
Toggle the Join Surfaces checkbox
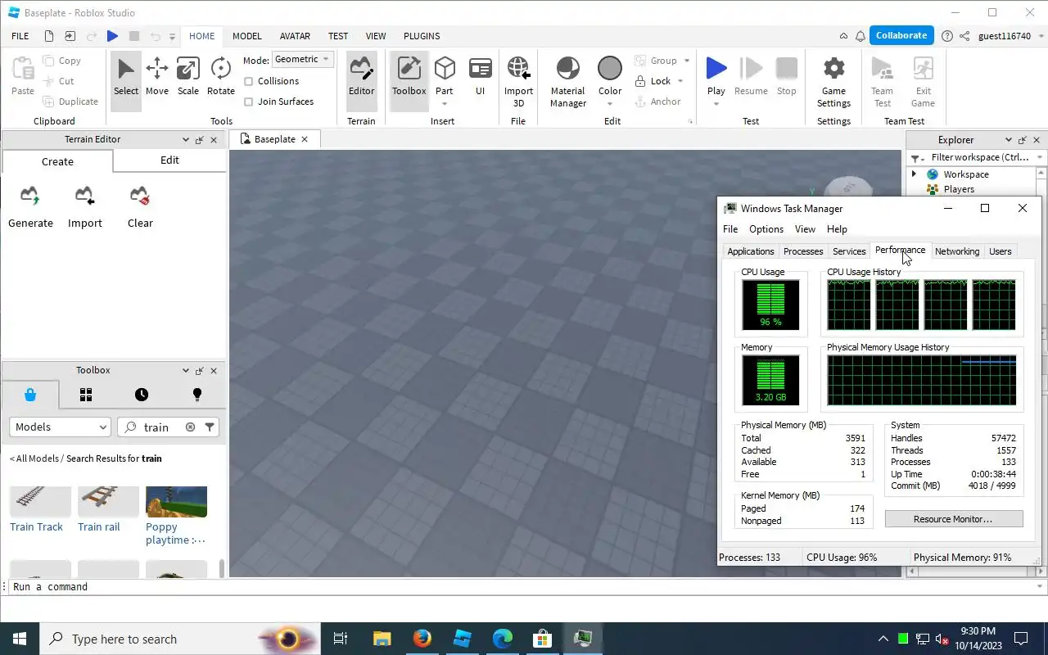(249, 102)
